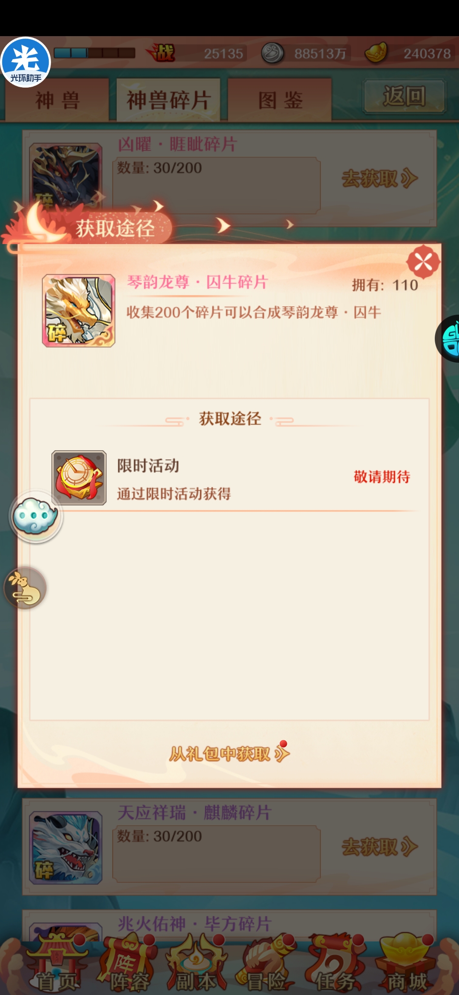Viewport: 459px width, 995px height.
Task: Switch to the 图鉴 tab
Action: 280,100
